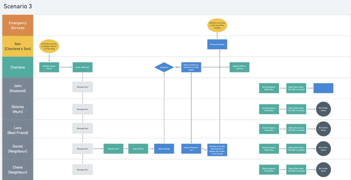Image resolution: width=351 pixels, height=180 pixels.
Task: Click the Son [Charlene's Son] lane header
Action: point(18,46)
